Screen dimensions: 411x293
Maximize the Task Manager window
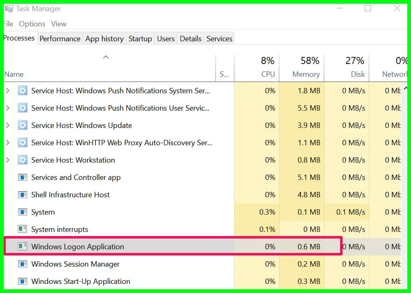368,8
